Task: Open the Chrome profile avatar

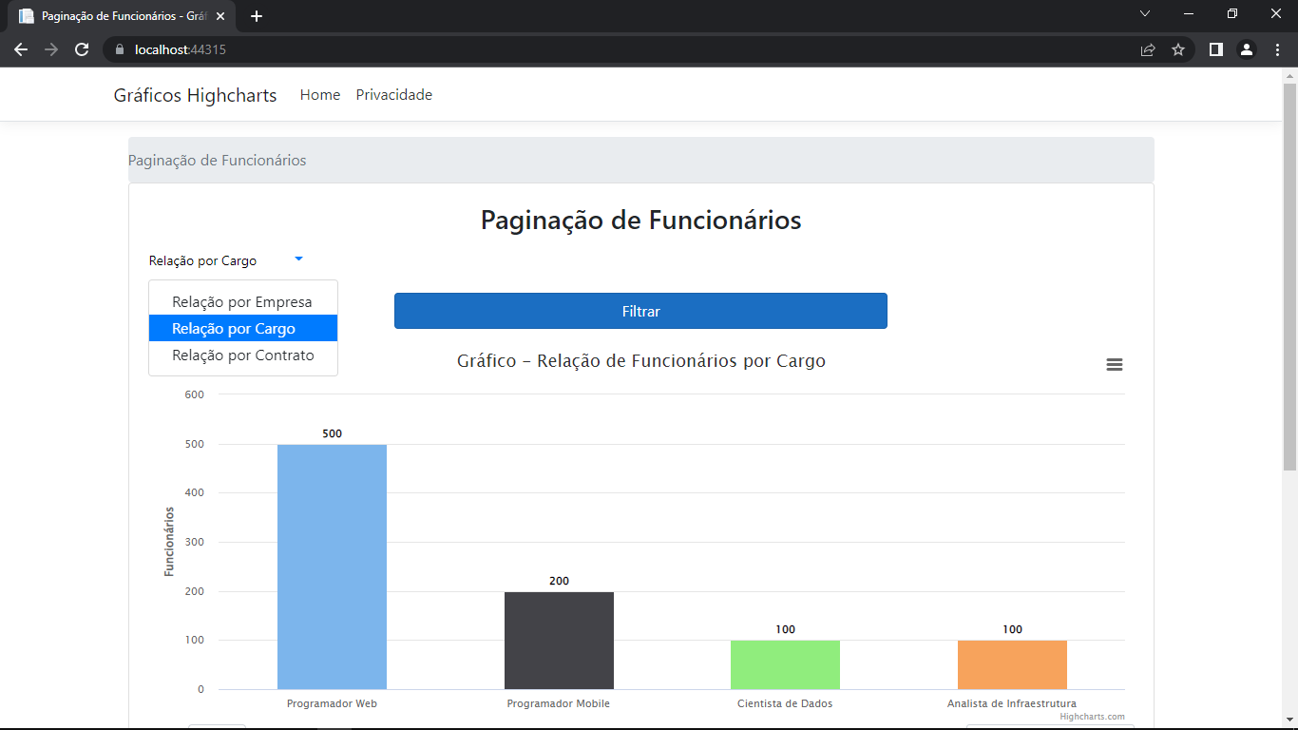Action: click(1248, 49)
